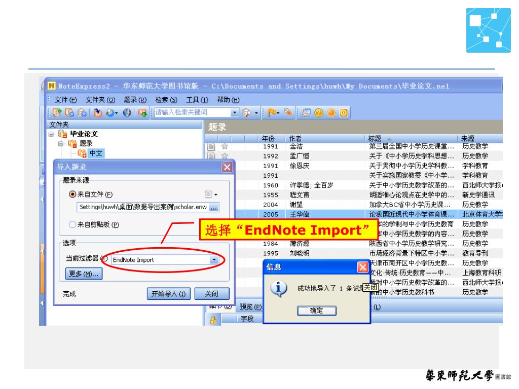
Task: Click the lock icon in the details panel
Action: point(213,319)
